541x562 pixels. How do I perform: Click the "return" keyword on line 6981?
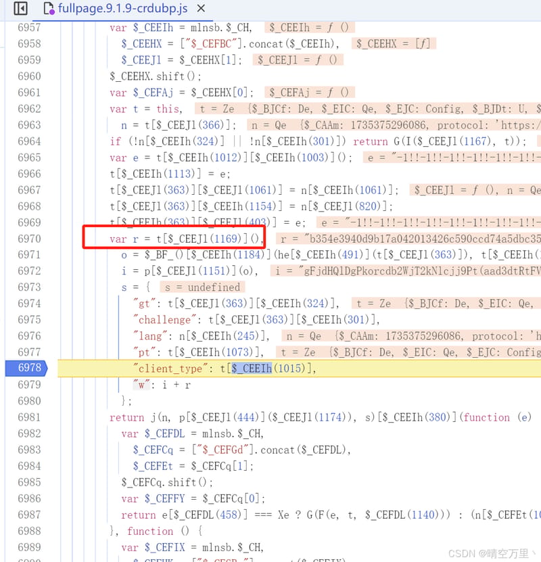127,417
